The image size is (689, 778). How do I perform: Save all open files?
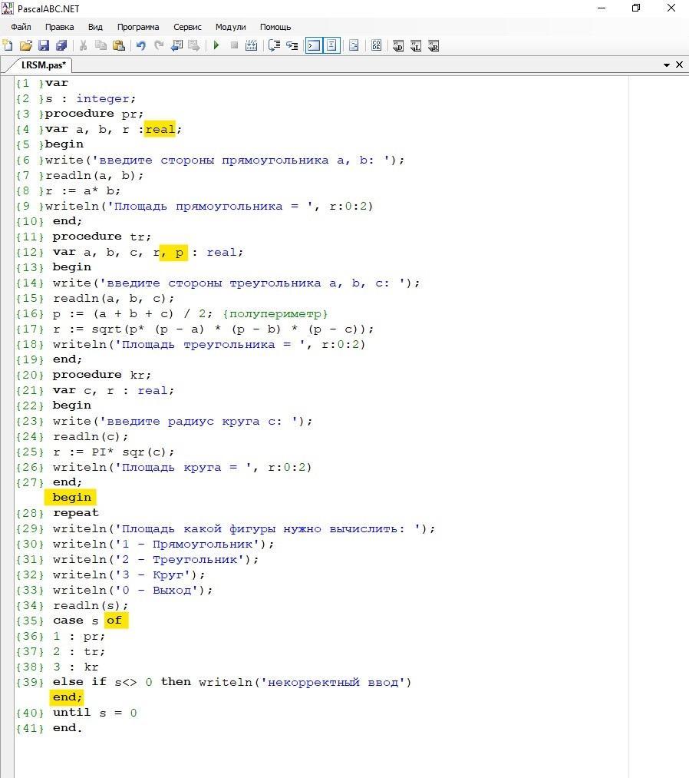[x=61, y=45]
